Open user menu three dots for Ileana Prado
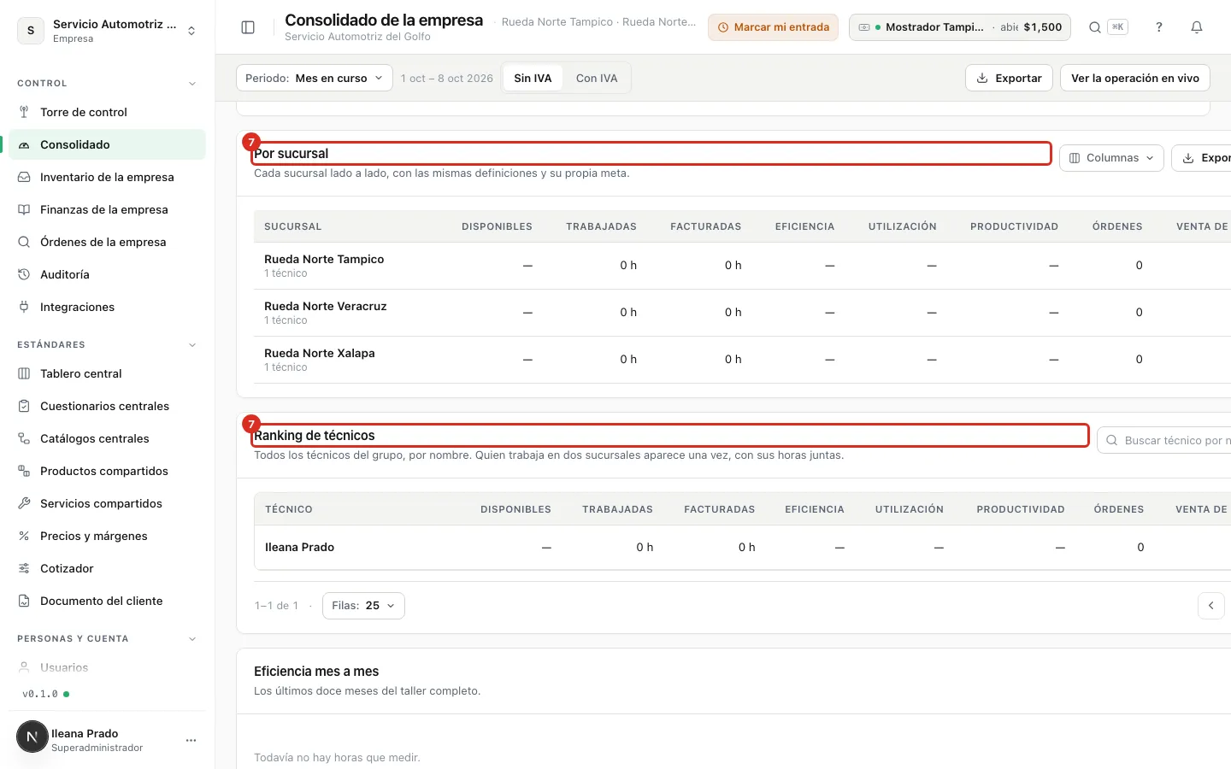This screenshot has height=769, width=1231. point(191,740)
